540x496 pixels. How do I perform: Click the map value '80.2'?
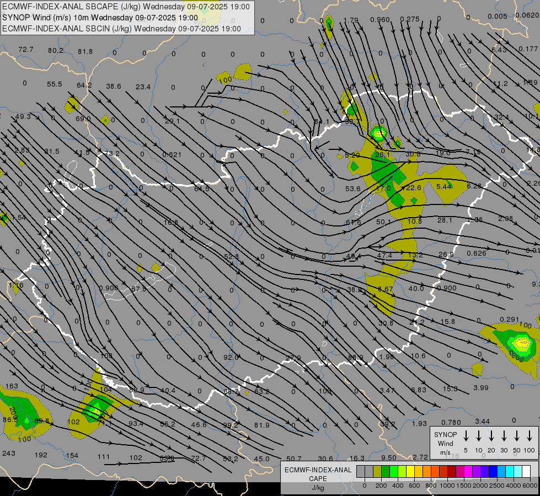click(56, 51)
